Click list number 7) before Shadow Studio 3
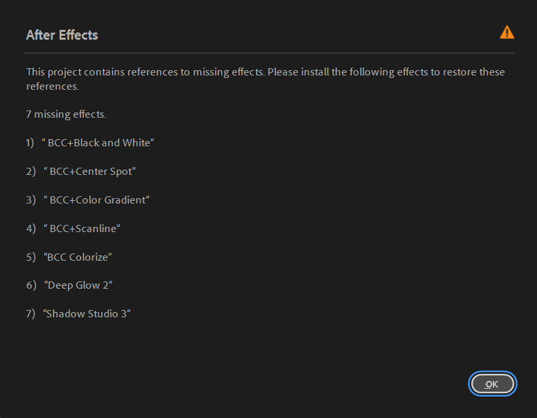Screen dimensions: 537x418 (x=31, y=313)
